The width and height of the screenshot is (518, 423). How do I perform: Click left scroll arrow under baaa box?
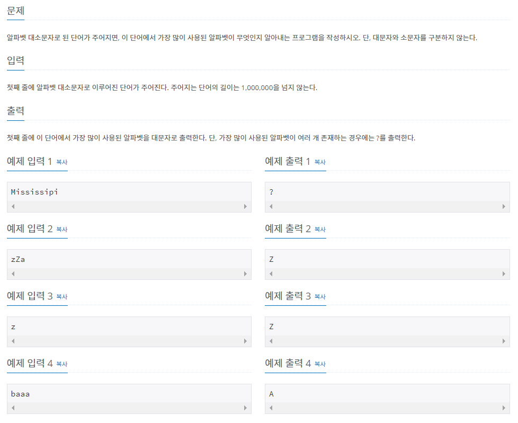[x=13, y=408]
